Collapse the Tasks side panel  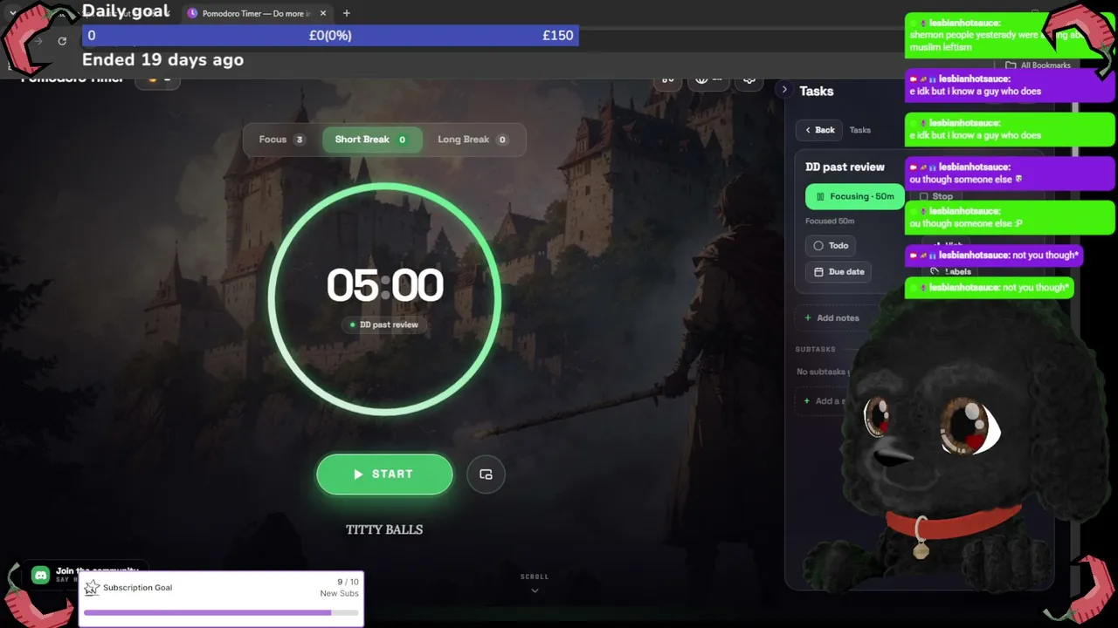(x=784, y=89)
